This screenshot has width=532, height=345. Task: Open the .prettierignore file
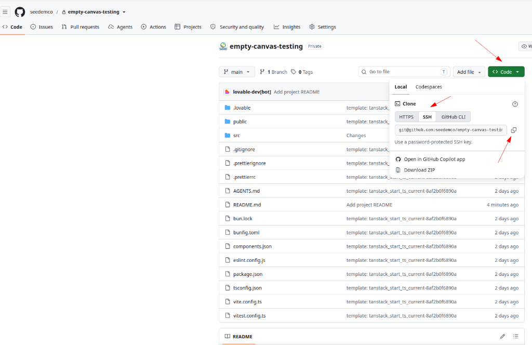[249, 163]
